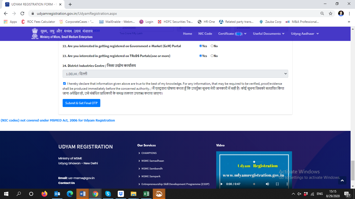Image resolution: width=355 pixels, height=199 pixels.
Task: Open the NIC Code menu item
Action: (x=205, y=34)
